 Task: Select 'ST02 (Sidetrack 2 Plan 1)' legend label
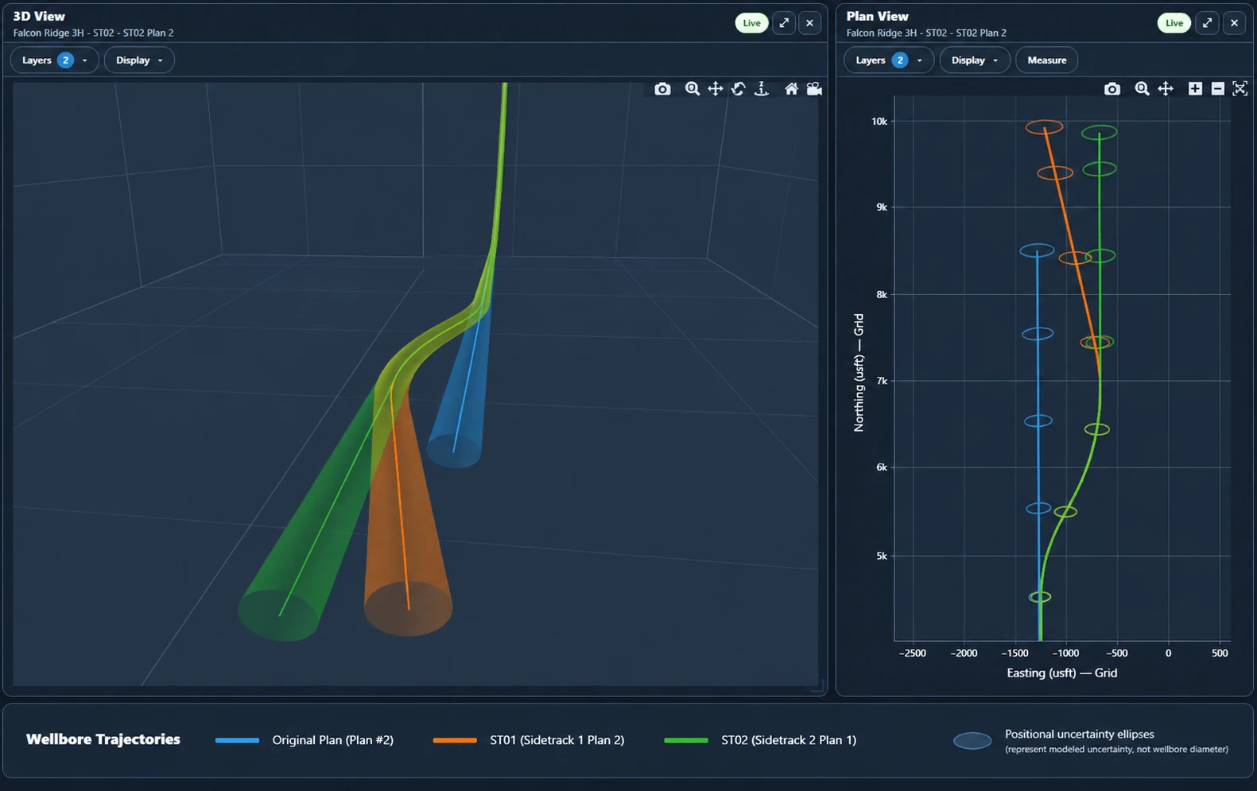pyautogui.click(x=789, y=740)
